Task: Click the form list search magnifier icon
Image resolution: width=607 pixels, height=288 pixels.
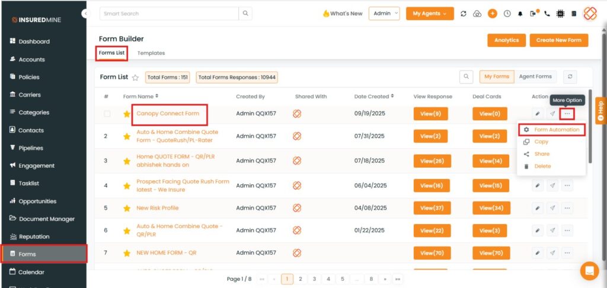Action: [x=467, y=76]
